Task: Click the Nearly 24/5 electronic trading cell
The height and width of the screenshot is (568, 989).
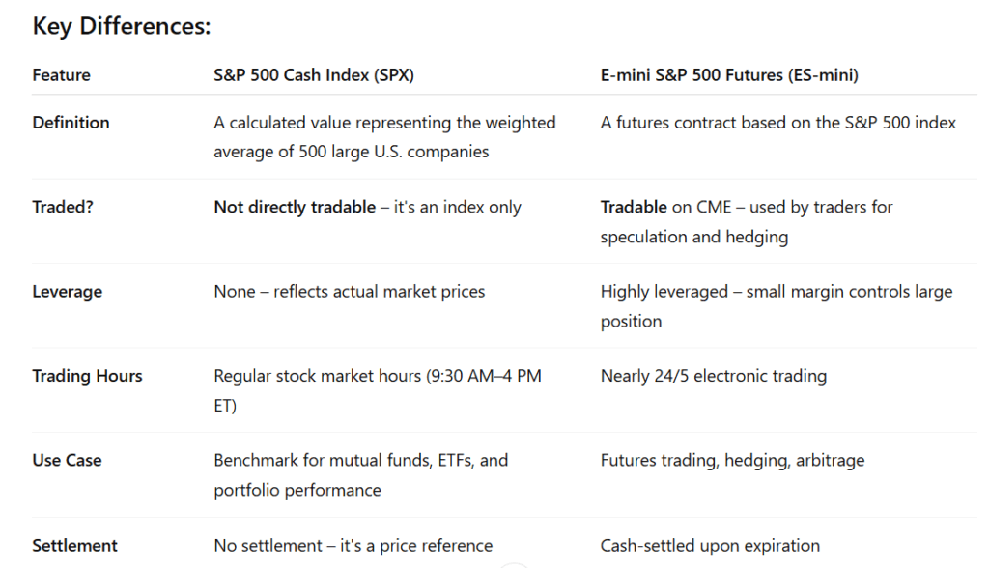Action: tap(714, 376)
